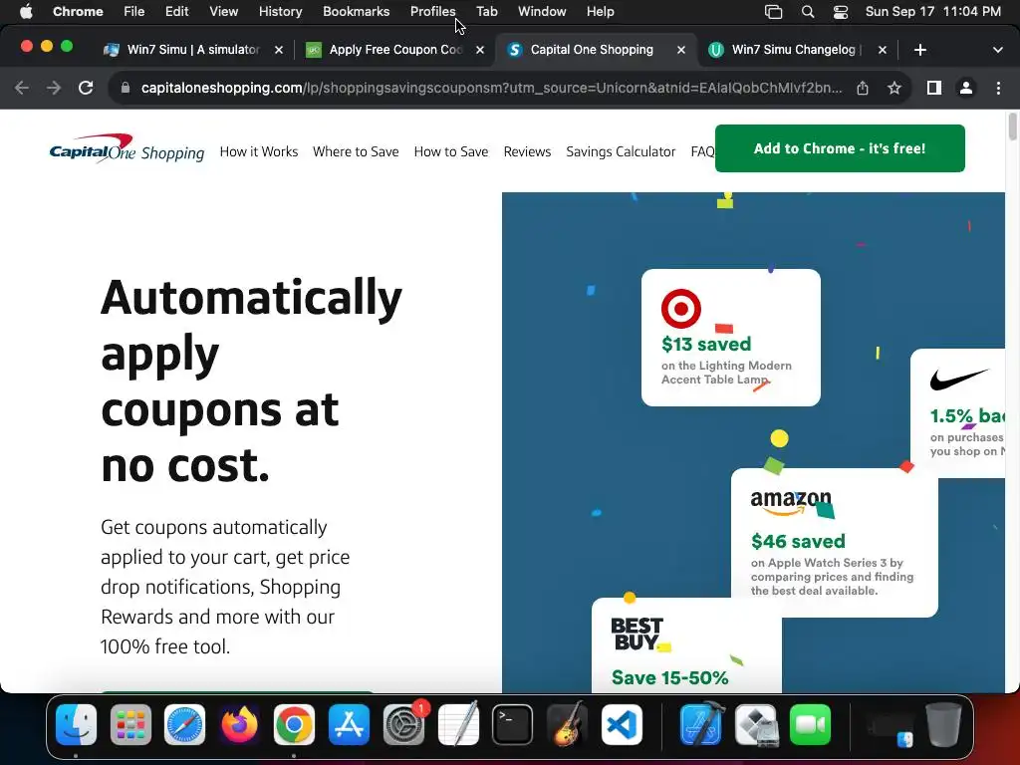
Task: Launch Safari from the Dock
Action: coord(184,725)
